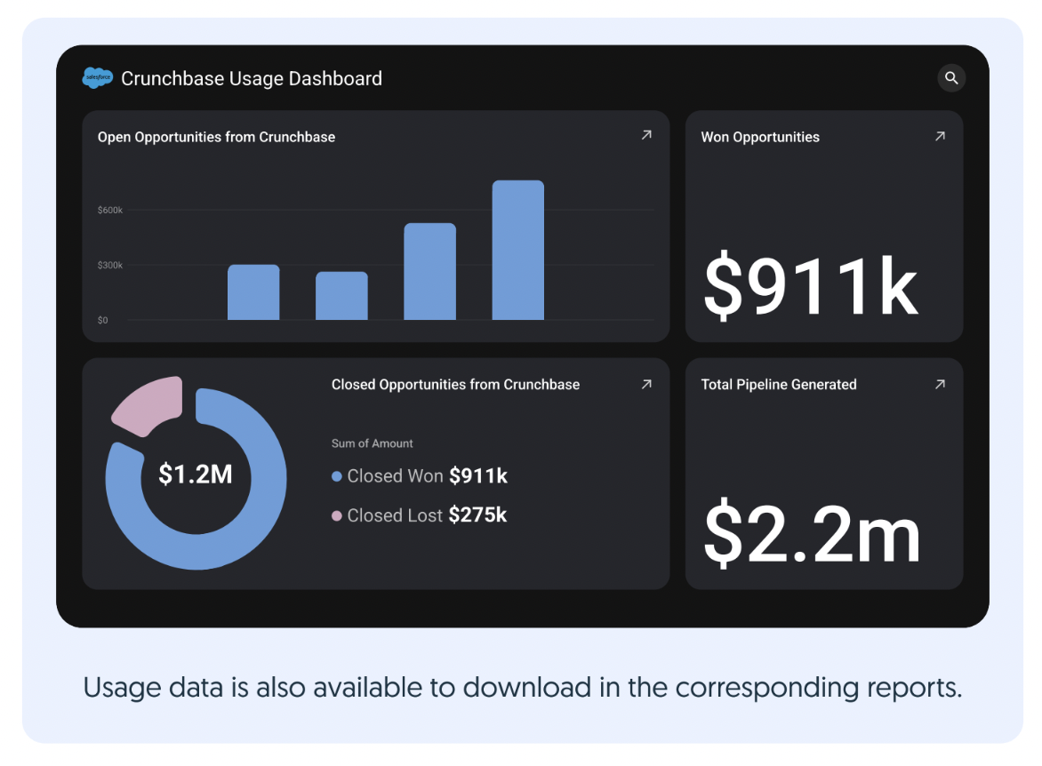The width and height of the screenshot is (1042, 766).
Task: Open the Open Opportunities from Crunchbase card arrow
Action: 646,135
